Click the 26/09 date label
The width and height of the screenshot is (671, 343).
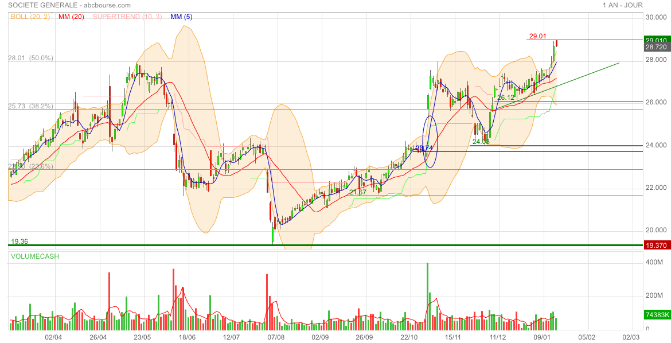pos(365,337)
